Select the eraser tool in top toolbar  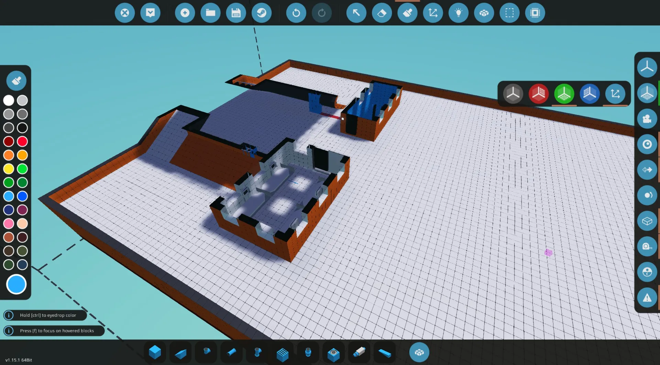382,13
